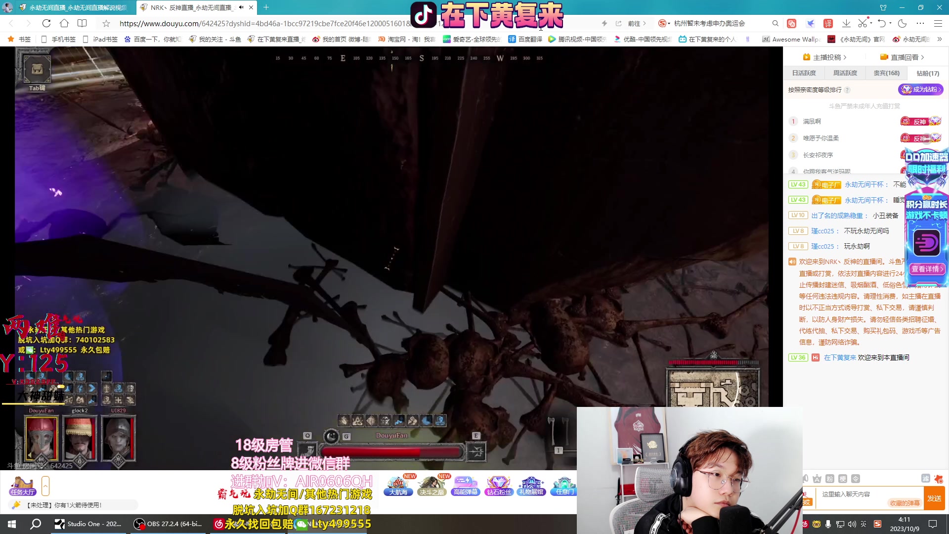Close the NRK 反神直播 tab
Viewport: 949px width, 534px height.
coord(251,7)
